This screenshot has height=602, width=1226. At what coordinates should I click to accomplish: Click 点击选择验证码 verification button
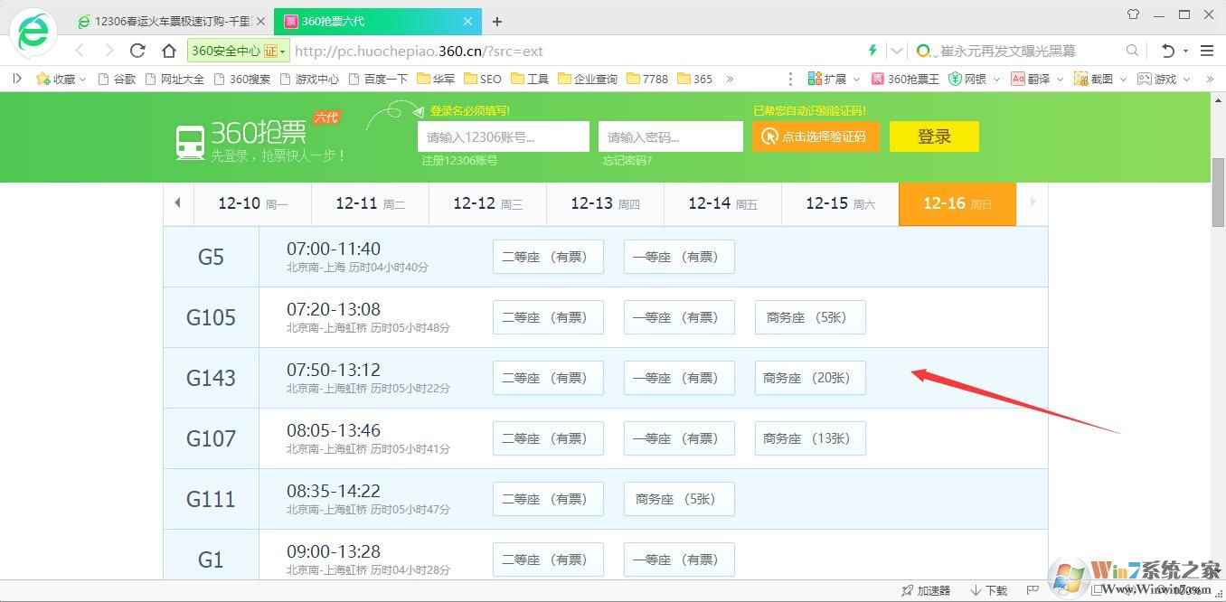coord(816,136)
